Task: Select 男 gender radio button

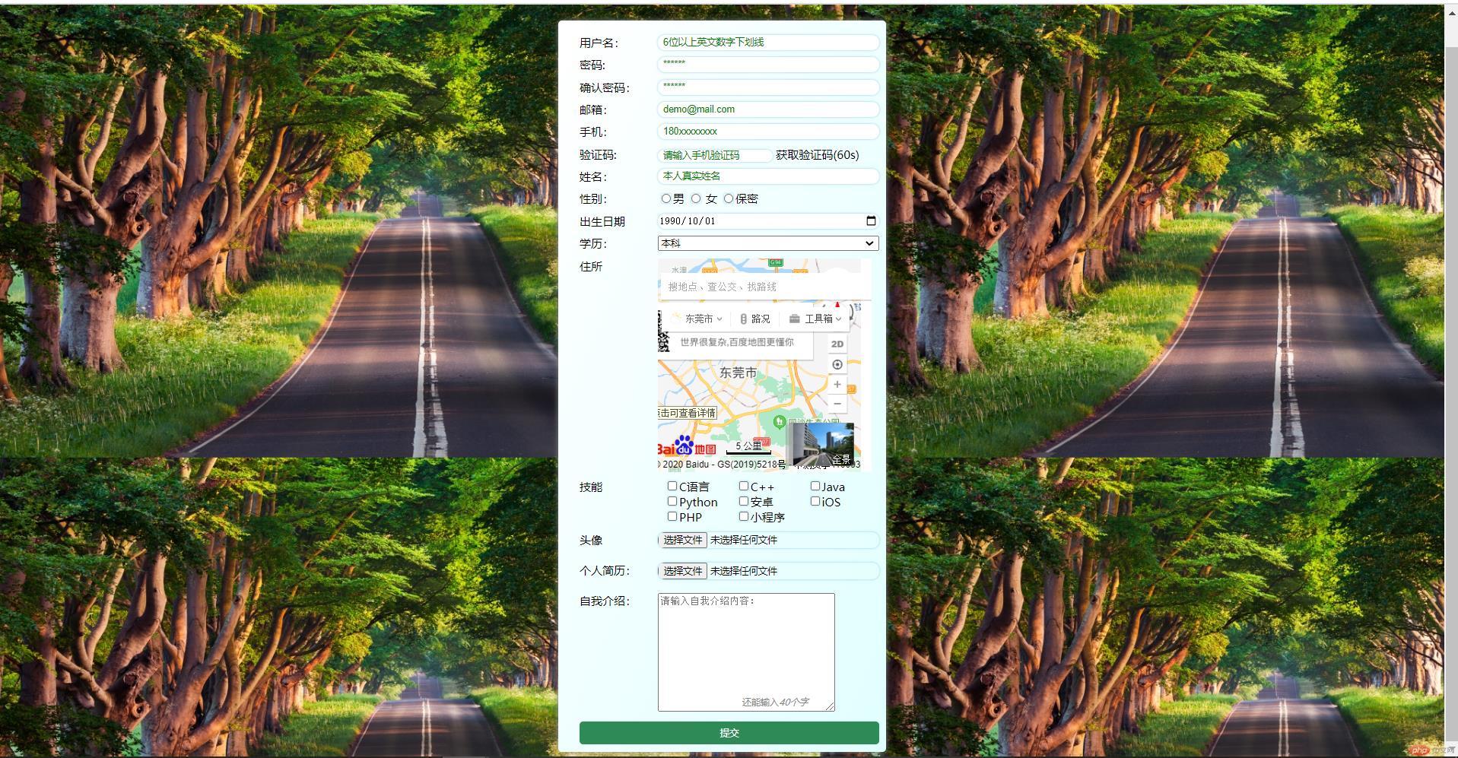Action: 666,198
